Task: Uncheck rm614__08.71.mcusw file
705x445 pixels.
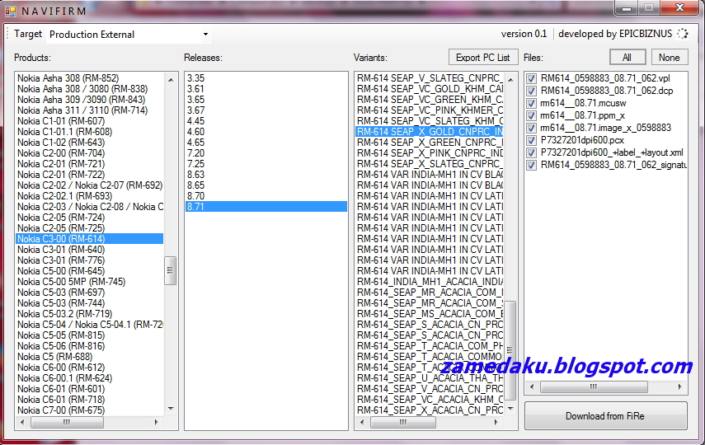Action: coord(531,103)
